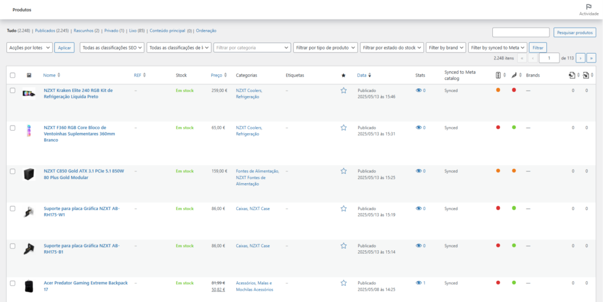Viewport: 603px width, 302px height.
Task: Check the AB-RH175-W1 row checkbox
Action: [x=13, y=208]
